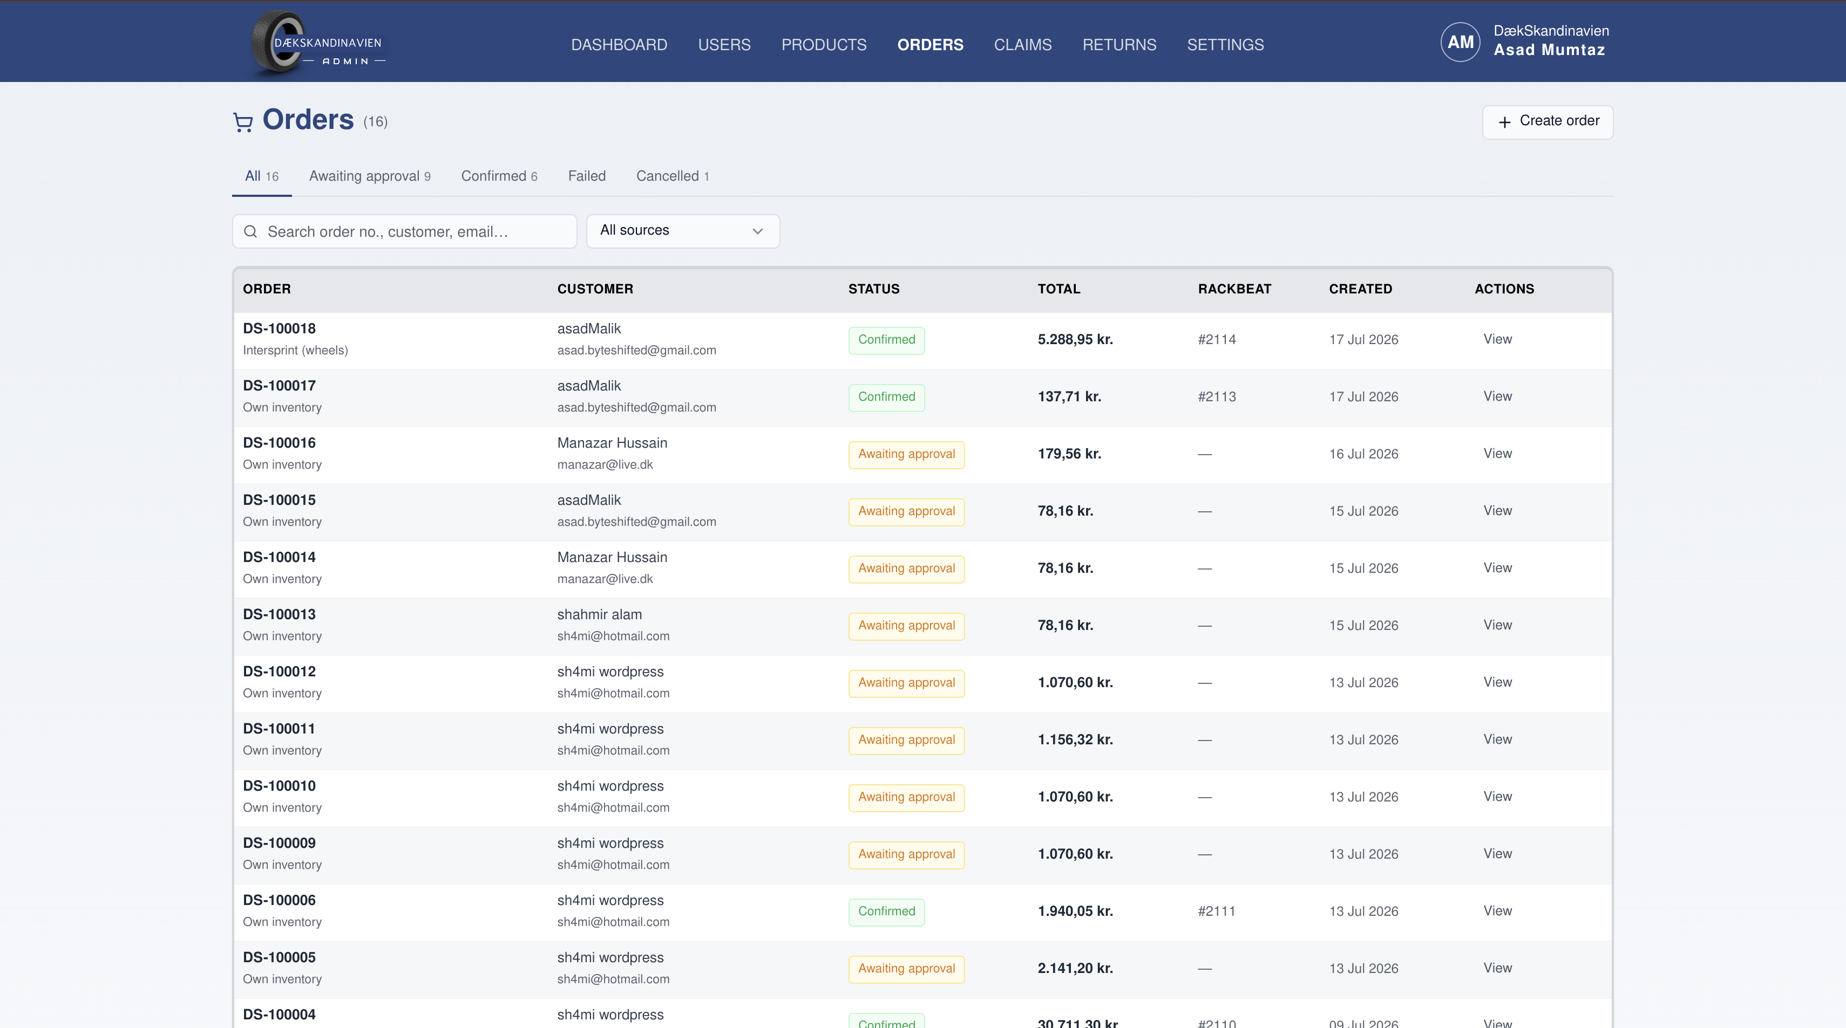Open the Users nav item
This screenshot has width=1846, height=1028.
pos(724,44)
